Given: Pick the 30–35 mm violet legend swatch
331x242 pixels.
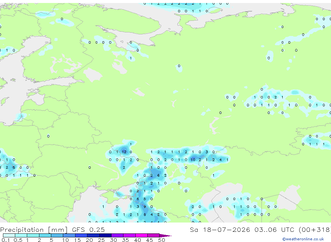Looking at the screenshot, I should click(117, 235).
